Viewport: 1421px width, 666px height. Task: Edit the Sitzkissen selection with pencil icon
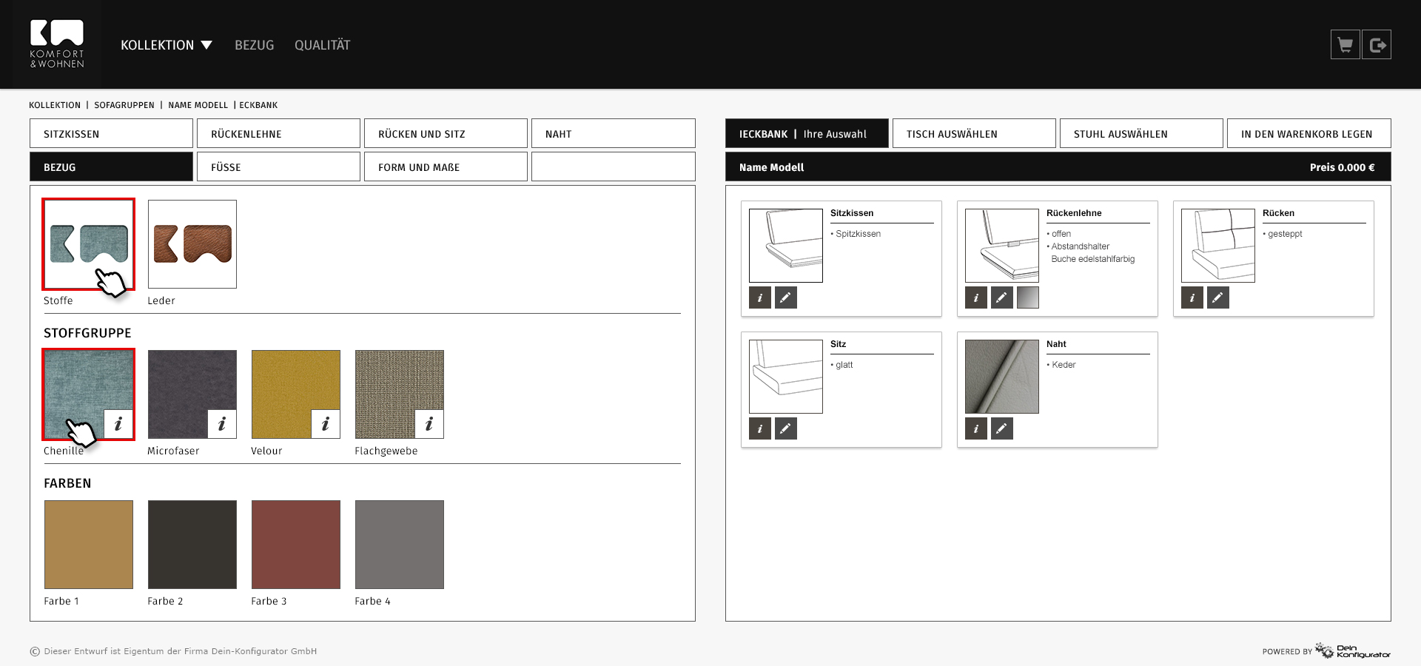pyautogui.click(x=785, y=297)
